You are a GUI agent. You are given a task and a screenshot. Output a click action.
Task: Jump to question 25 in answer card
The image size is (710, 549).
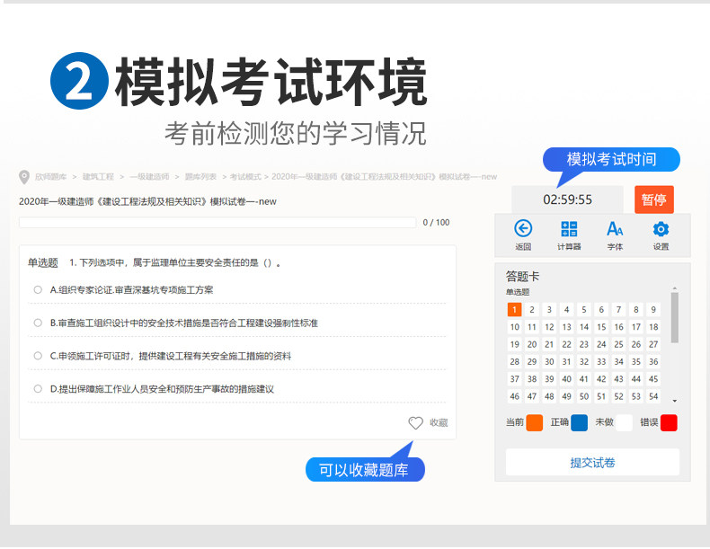click(618, 344)
